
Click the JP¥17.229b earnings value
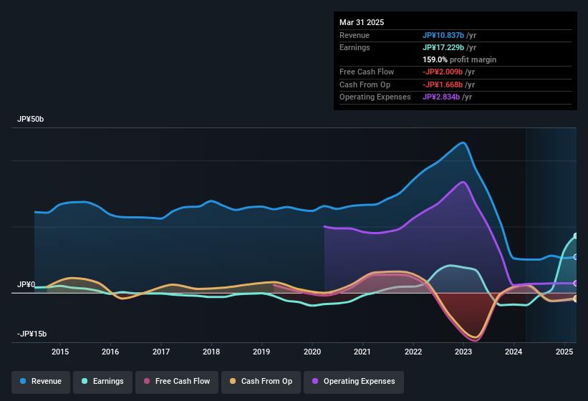(x=443, y=47)
